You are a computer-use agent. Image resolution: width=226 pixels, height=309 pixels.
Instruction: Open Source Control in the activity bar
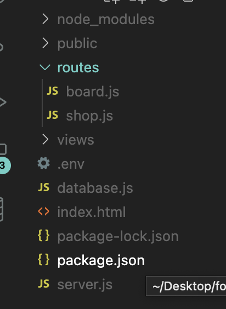(x=1, y=47)
